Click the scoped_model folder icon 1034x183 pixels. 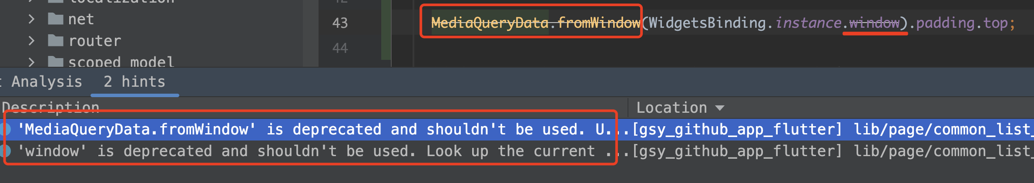click(x=55, y=62)
